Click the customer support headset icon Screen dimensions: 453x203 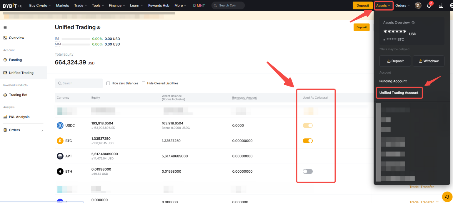447,197
